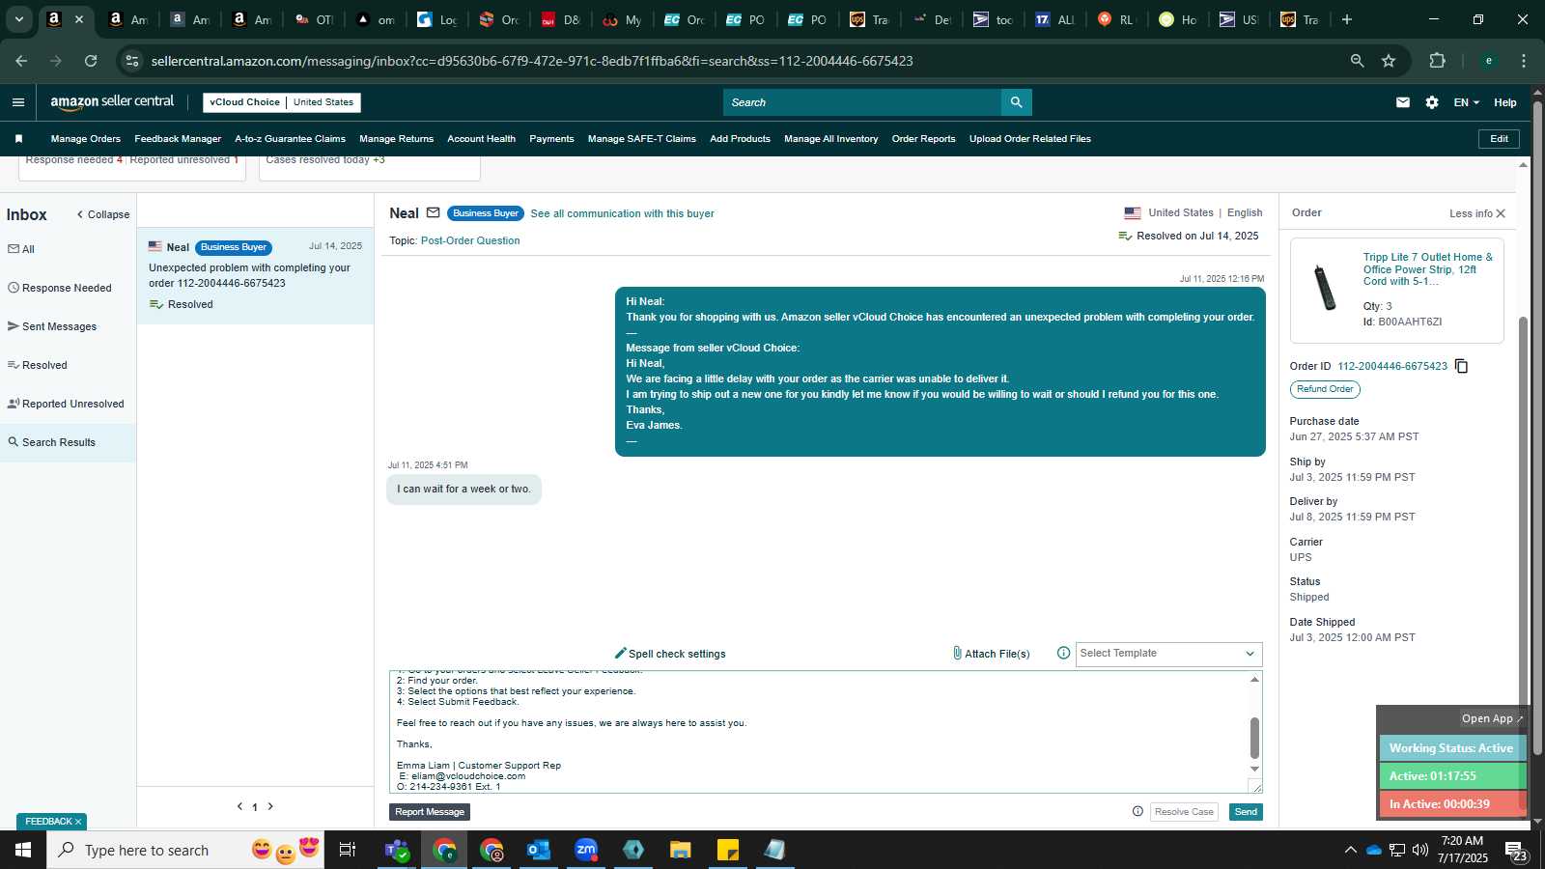Viewport: 1545px width, 869px height.
Task: Open Manage SAFE-T Claims
Action: pos(641,139)
